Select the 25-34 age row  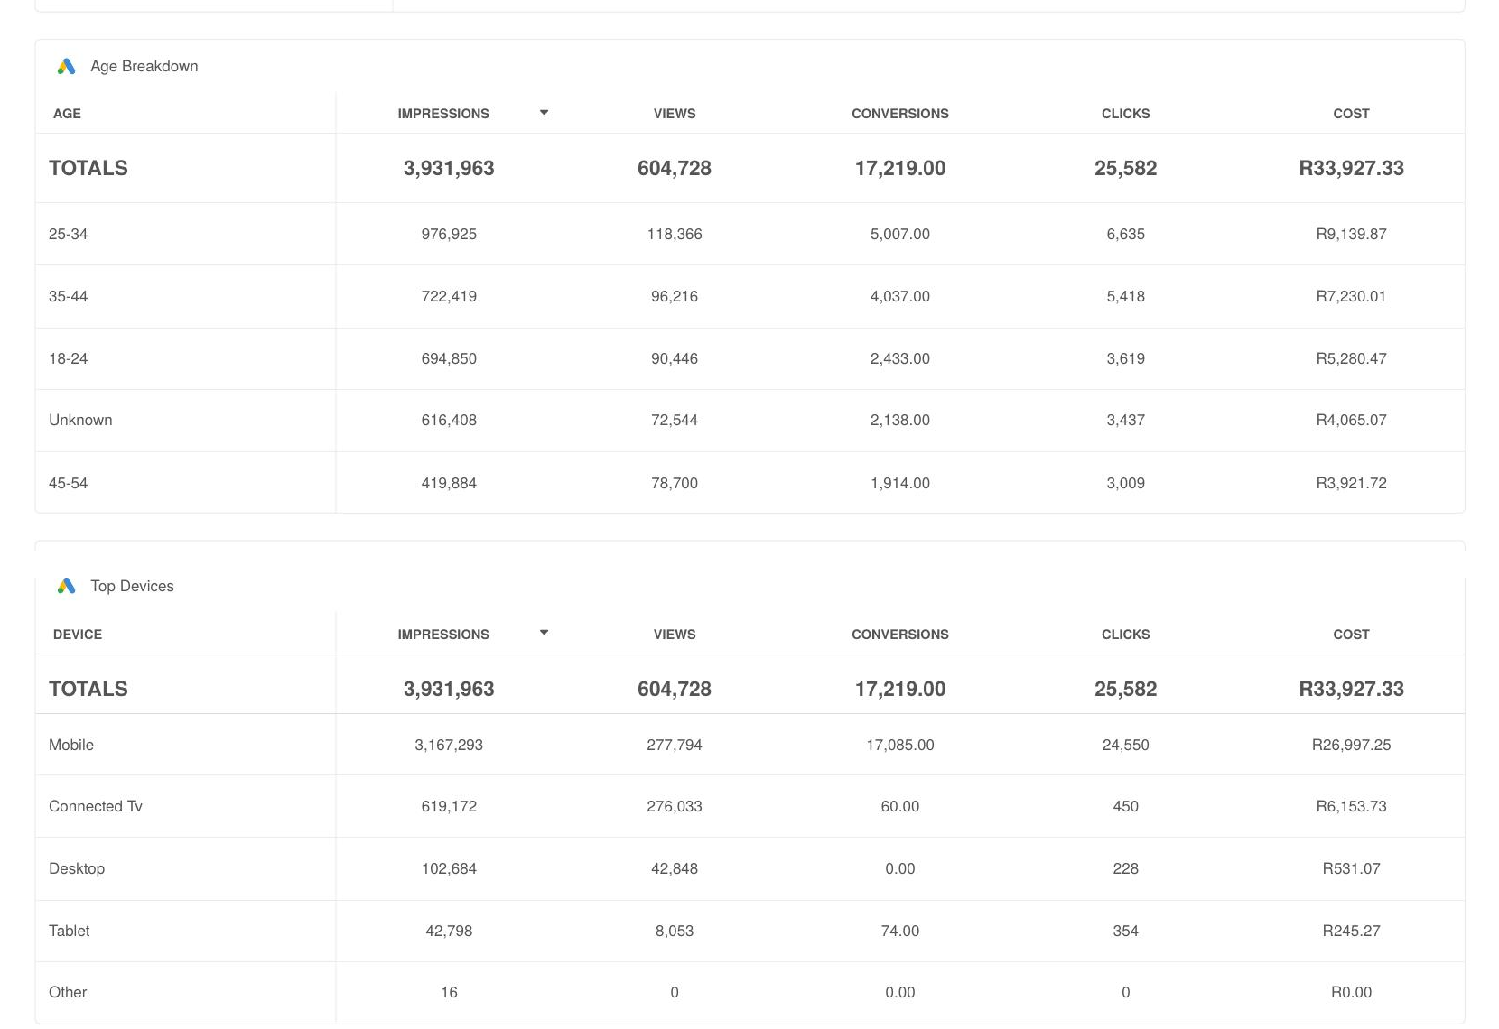point(749,234)
